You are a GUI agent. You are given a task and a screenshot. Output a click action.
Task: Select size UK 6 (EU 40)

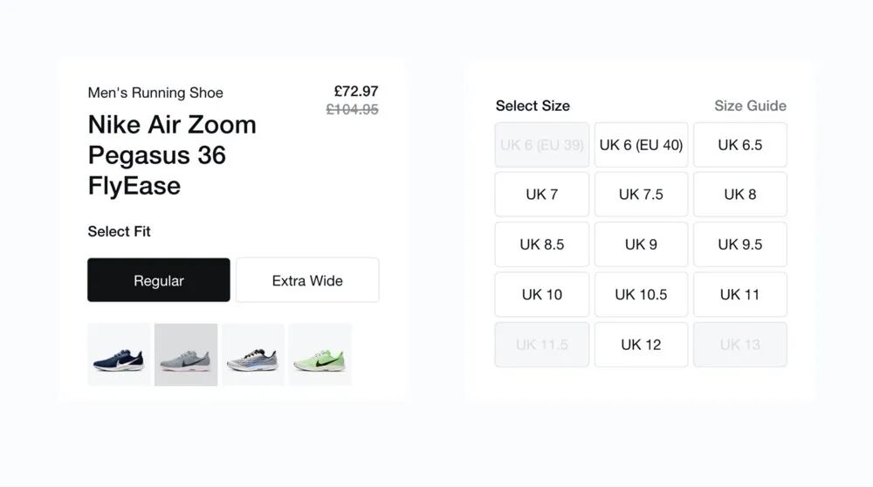tap(641, 145)
